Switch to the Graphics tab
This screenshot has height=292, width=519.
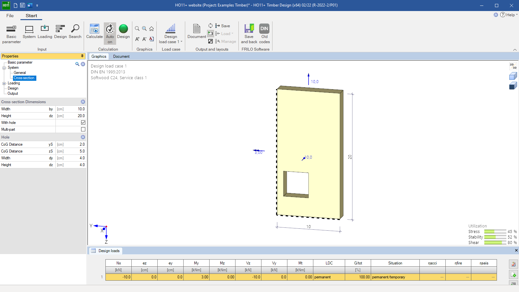pos(99,56)
